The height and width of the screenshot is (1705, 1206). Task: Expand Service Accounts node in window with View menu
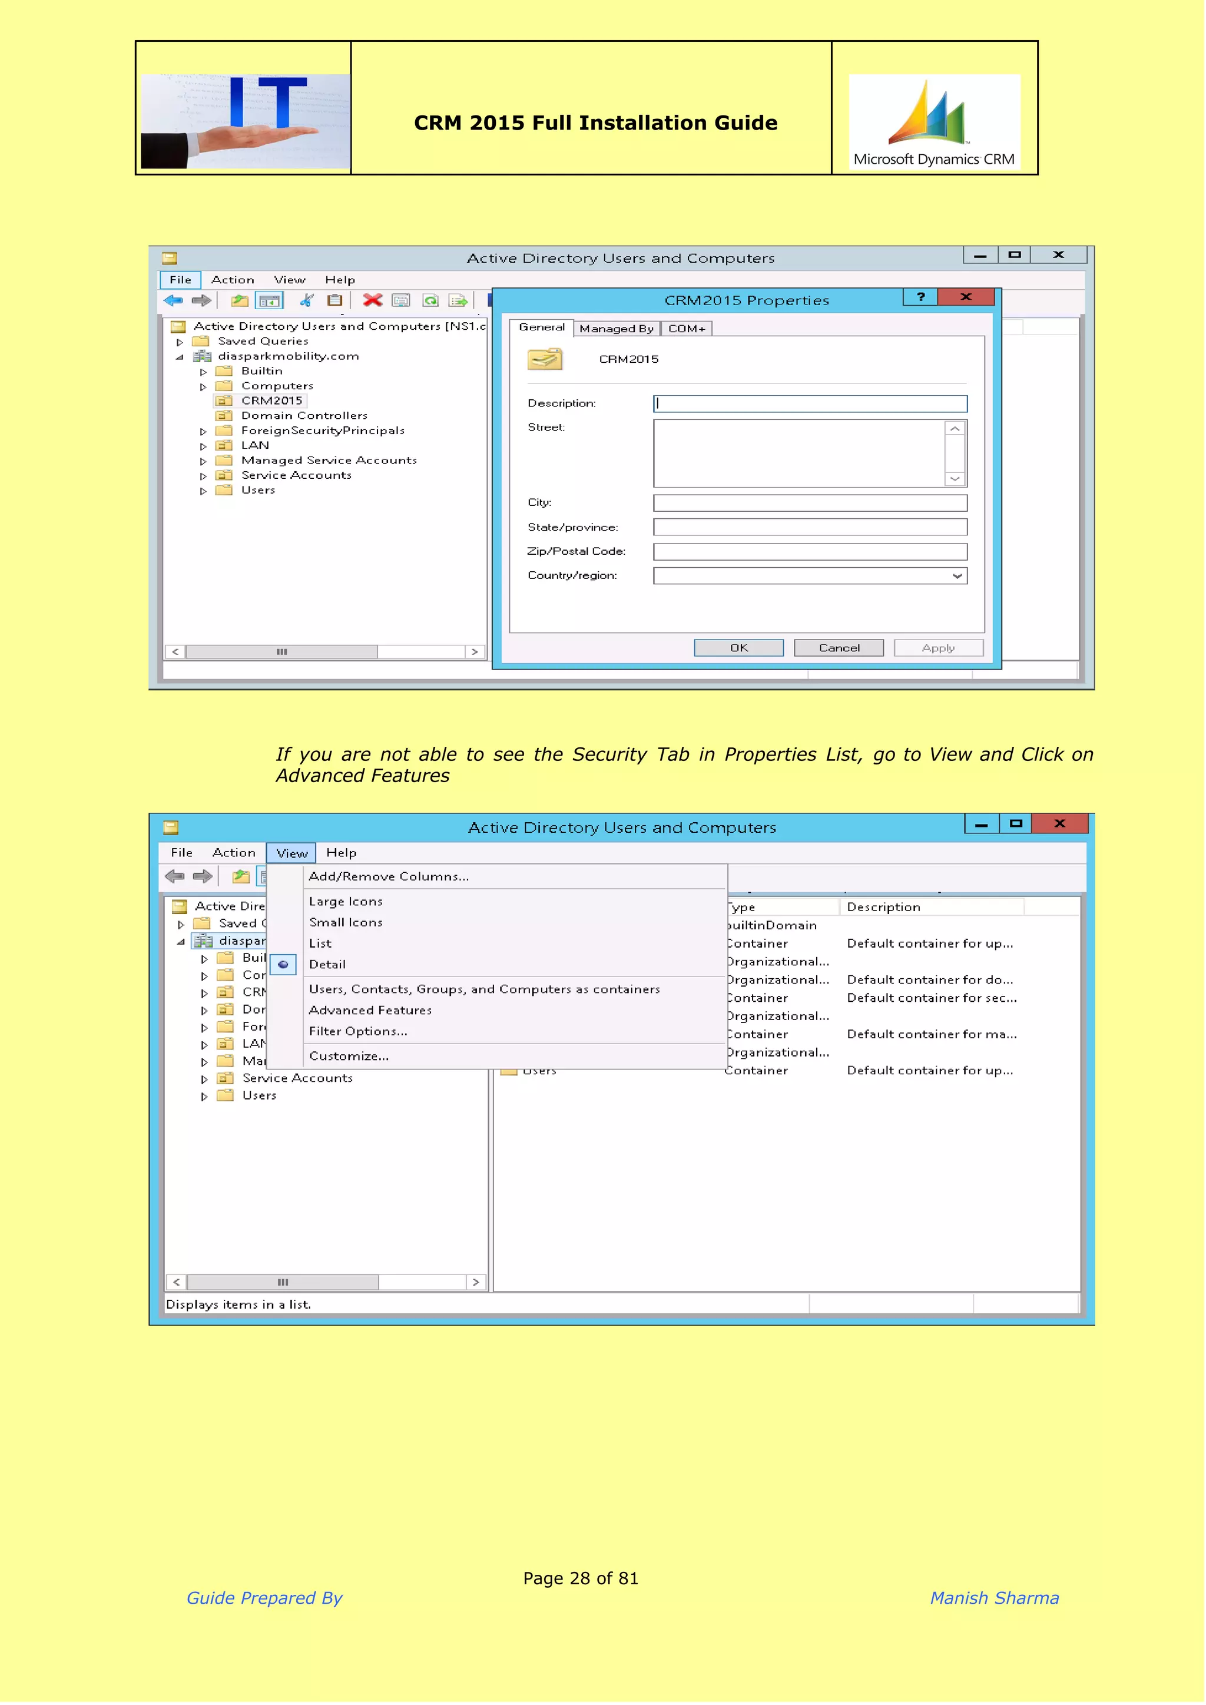205,1080
